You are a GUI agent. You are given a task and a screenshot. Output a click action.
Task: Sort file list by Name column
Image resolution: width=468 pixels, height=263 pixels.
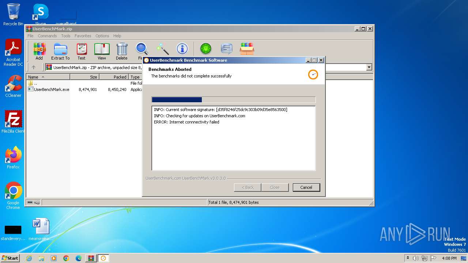(48, 77)
